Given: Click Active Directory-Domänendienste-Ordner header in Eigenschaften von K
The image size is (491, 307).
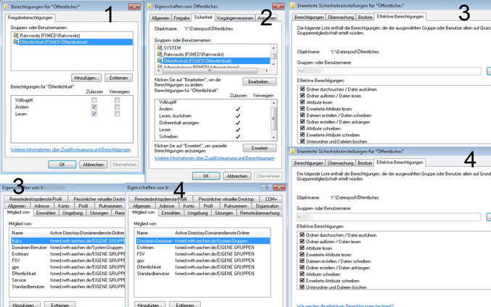Looking at the screenshot, I should [87, 233].
